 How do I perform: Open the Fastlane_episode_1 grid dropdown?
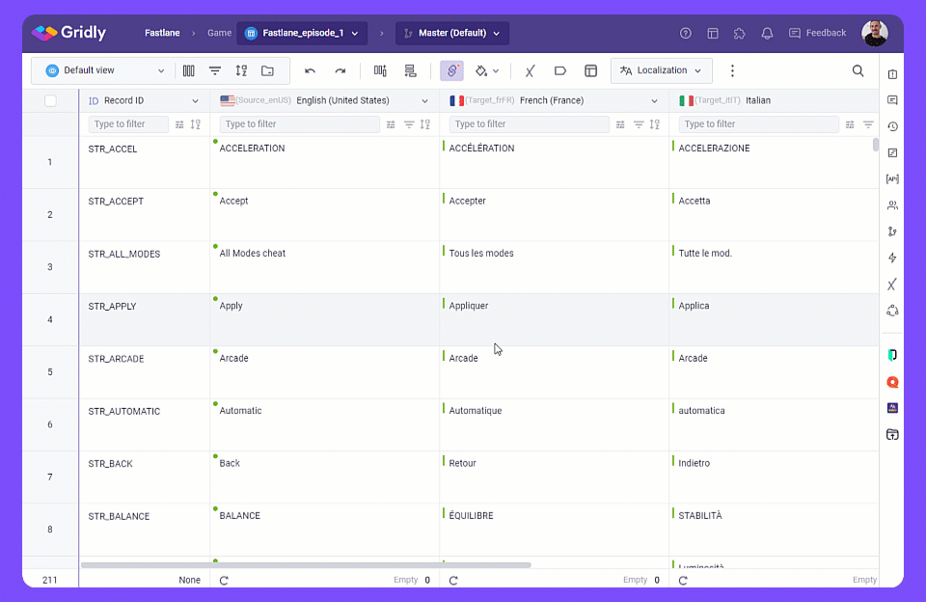[x=302, y=33]
